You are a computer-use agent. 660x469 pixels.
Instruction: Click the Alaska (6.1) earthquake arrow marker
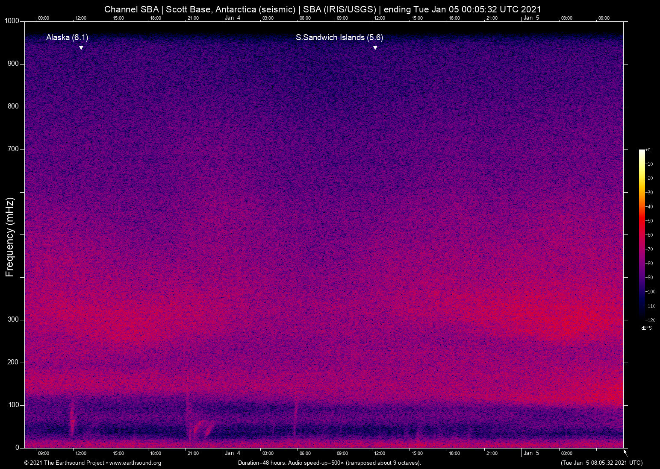tap(81, 46)
